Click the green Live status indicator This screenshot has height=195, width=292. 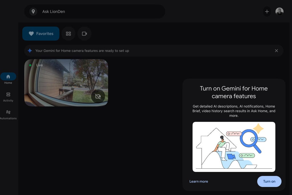[30, 65]
